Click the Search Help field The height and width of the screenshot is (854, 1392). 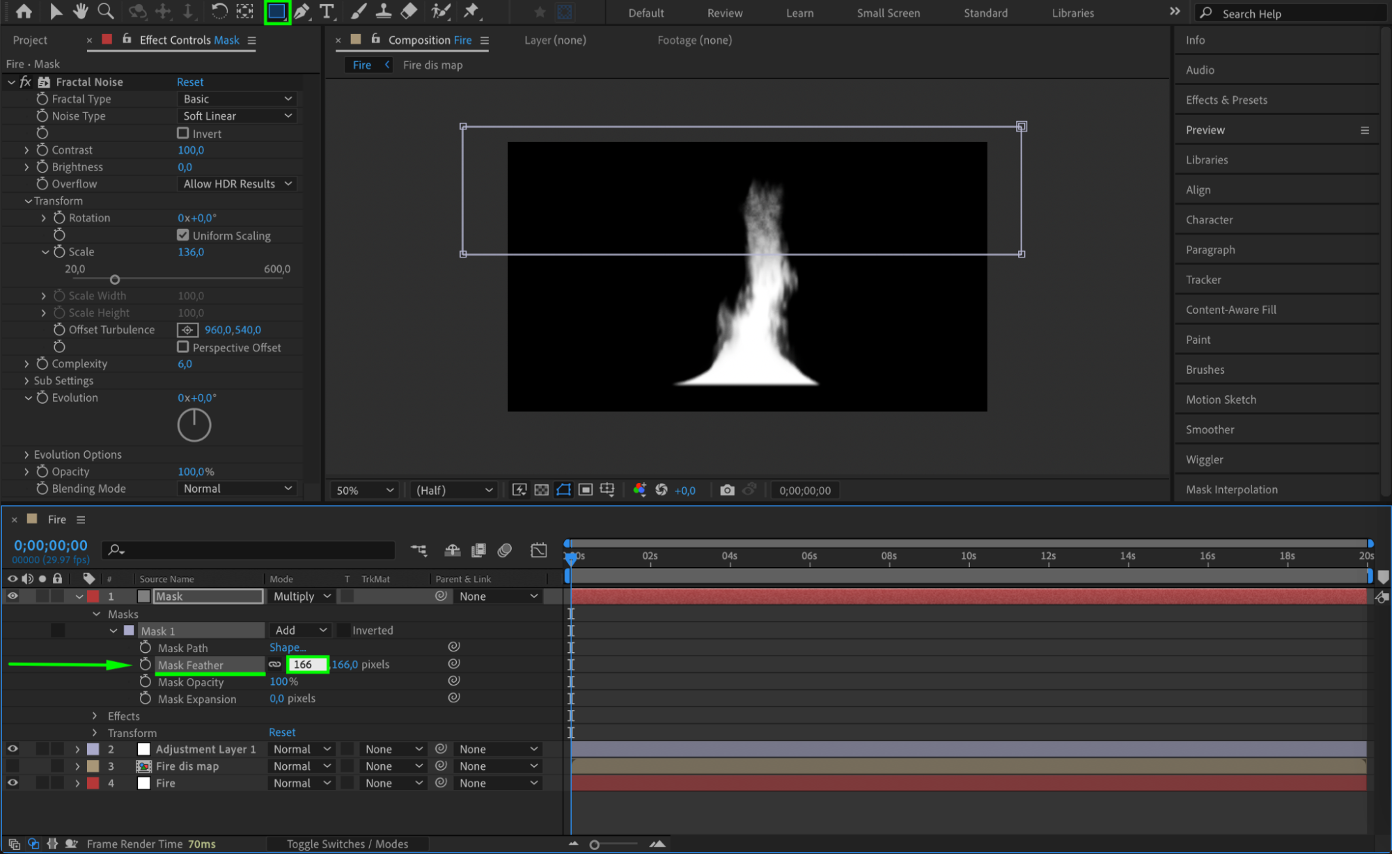pyautogui.click(x=1288, y=13)
